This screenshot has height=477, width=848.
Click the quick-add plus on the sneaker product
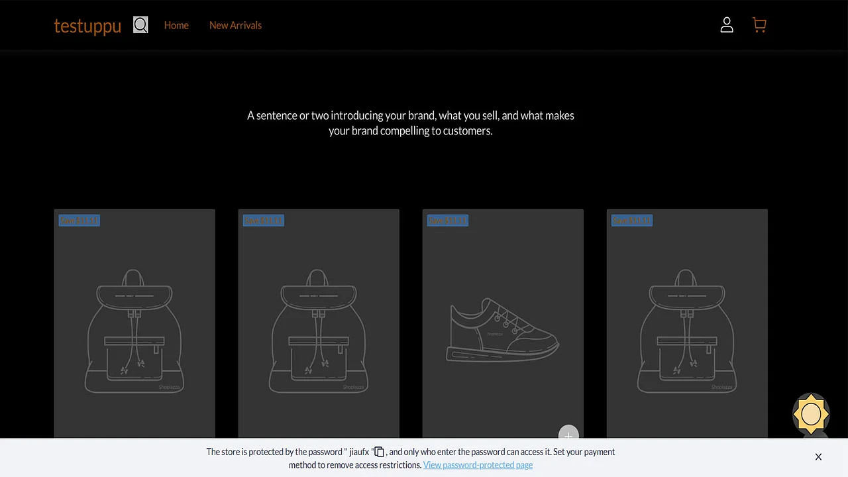tap(568, 436)
